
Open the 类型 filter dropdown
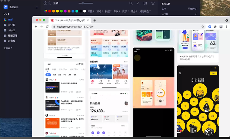(108, 11)
